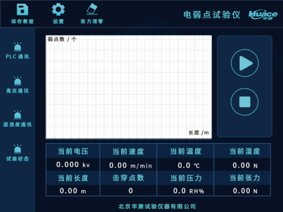Click the 0.0 RH% value
The width and height of the screenshot is (283, 212).
click(x=189, y=191)
